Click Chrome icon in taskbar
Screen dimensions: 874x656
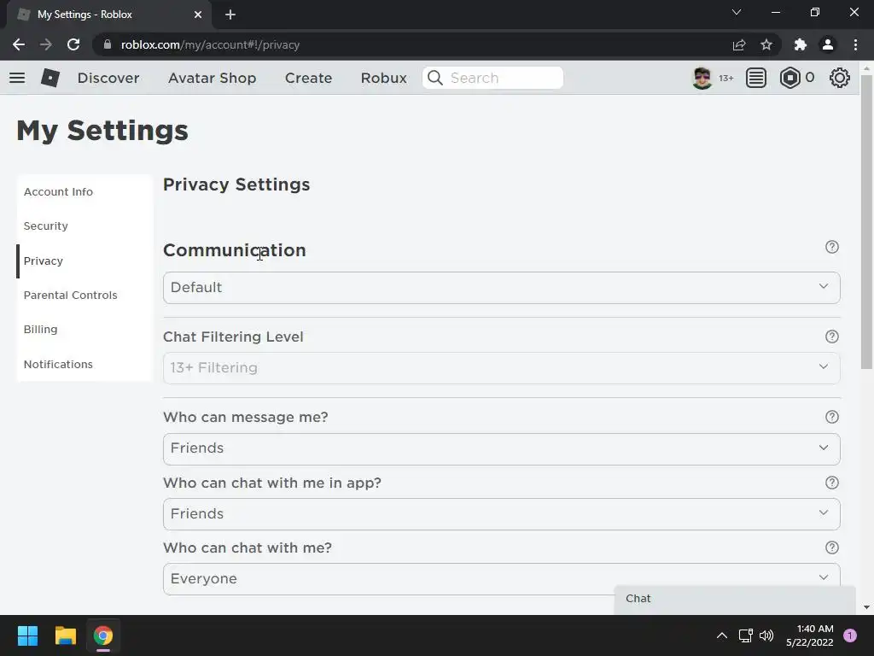point(103,635)
